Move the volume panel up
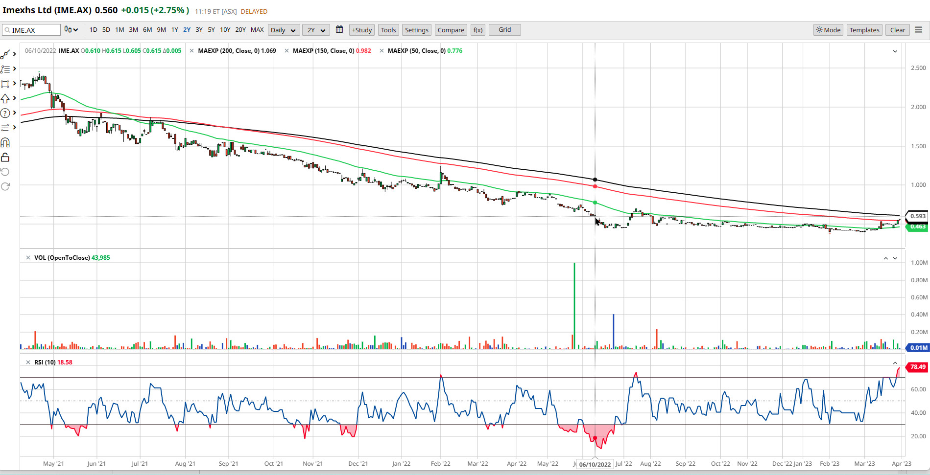930x475 pixels. click(885, 258)
